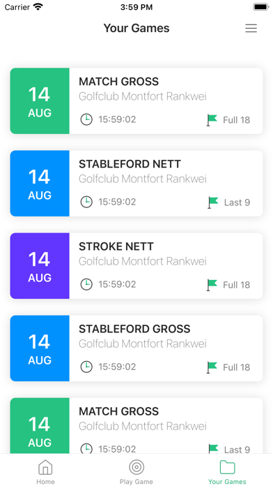Click the flag icon beside Last 9 on Stableford Nett
This screenshot has height=486, width=273.
(212, 202)
